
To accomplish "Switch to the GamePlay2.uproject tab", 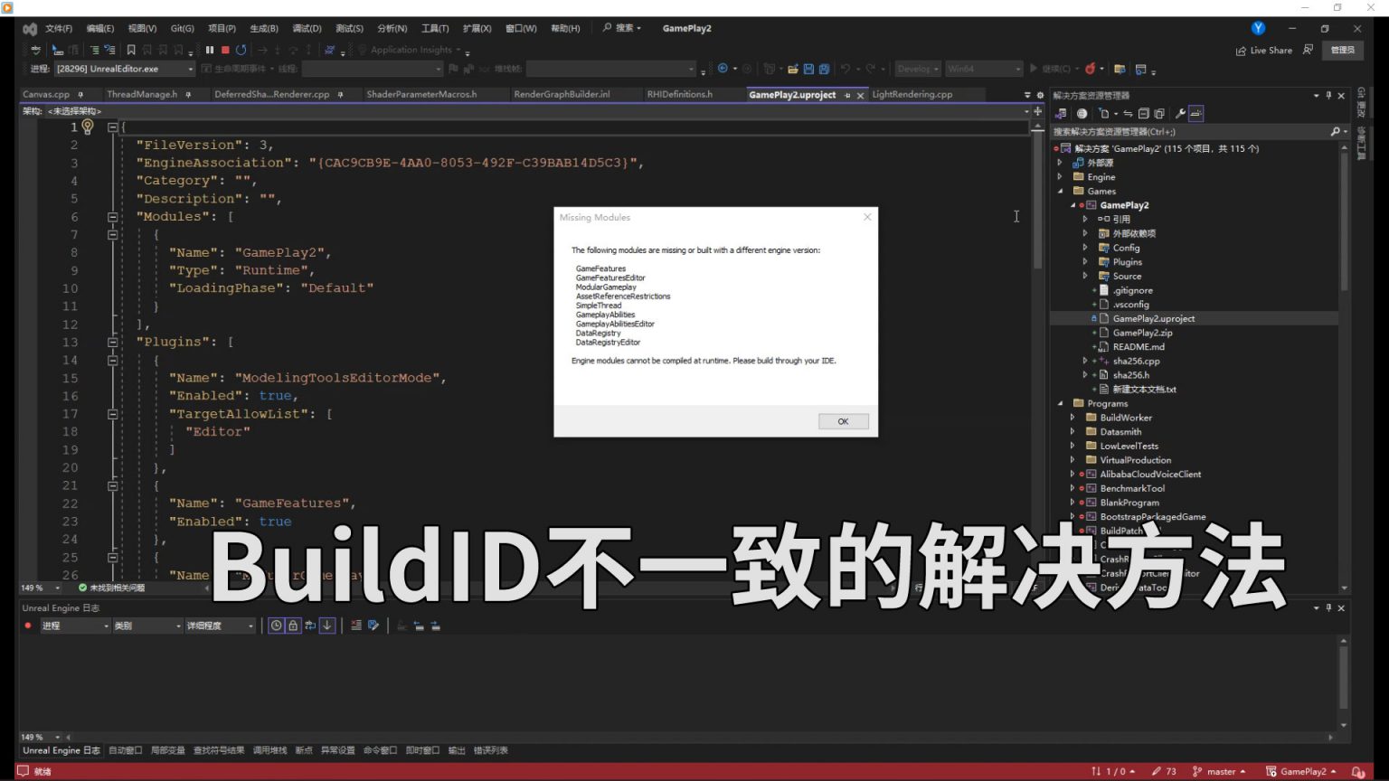I will (792, 94).
